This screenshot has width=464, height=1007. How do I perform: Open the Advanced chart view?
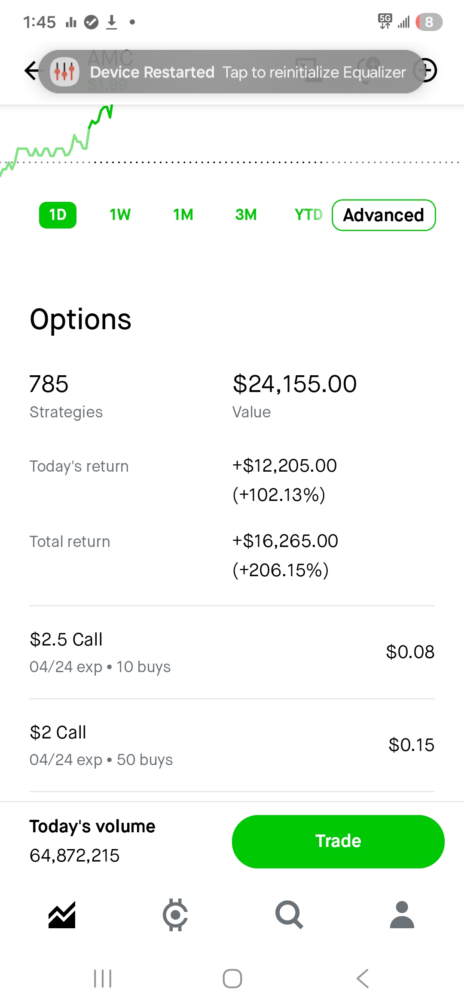click(384, 215)
